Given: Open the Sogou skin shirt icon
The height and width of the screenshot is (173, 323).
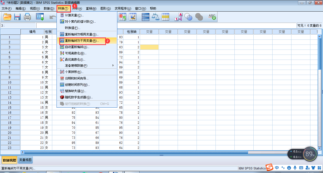Looking at the screenshot, I should pos(313,168).
